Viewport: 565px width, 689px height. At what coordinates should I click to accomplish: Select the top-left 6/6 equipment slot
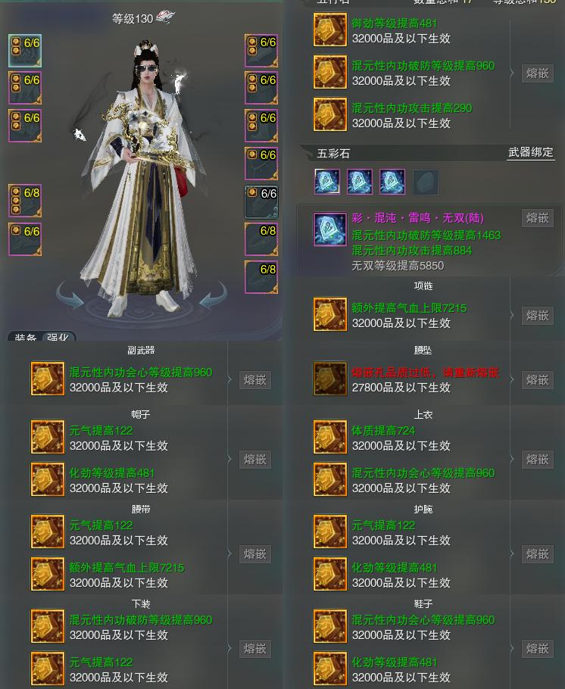pos(25,51)
